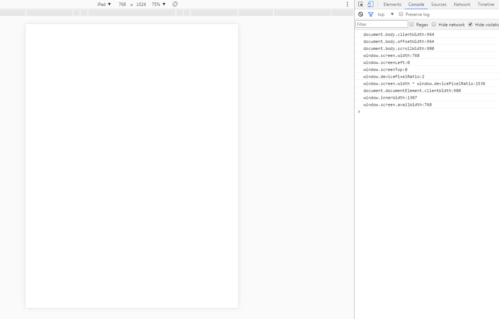Uncheck the Hide violations checkbox
Image resolution: width=499 pixels, height=319 pixels.
pyautogui.click(x=471, y=24)
